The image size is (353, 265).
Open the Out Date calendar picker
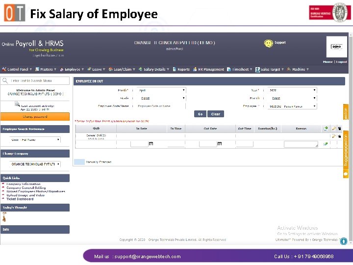[x=220, y=143]
